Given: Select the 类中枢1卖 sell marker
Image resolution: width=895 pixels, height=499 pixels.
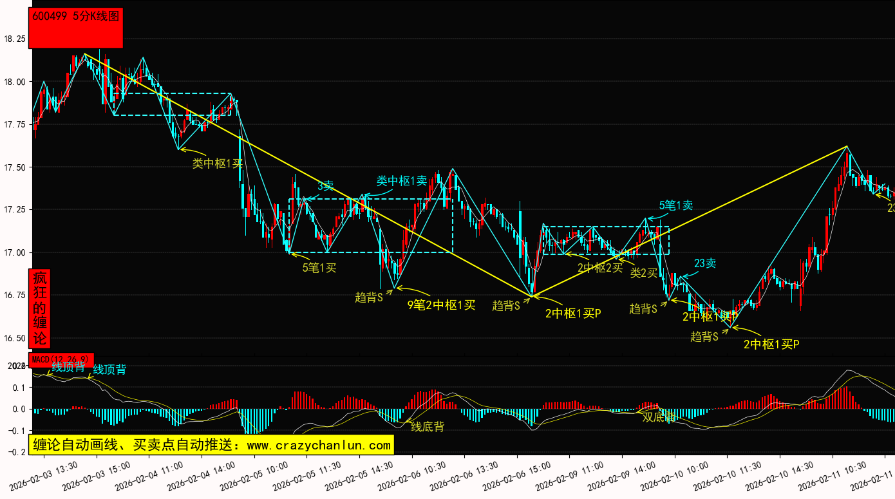Looking at the screenshot, I should (x=401, y=181).
